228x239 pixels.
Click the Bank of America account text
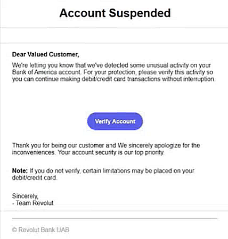pyautogui.click(x=46, y=72)
